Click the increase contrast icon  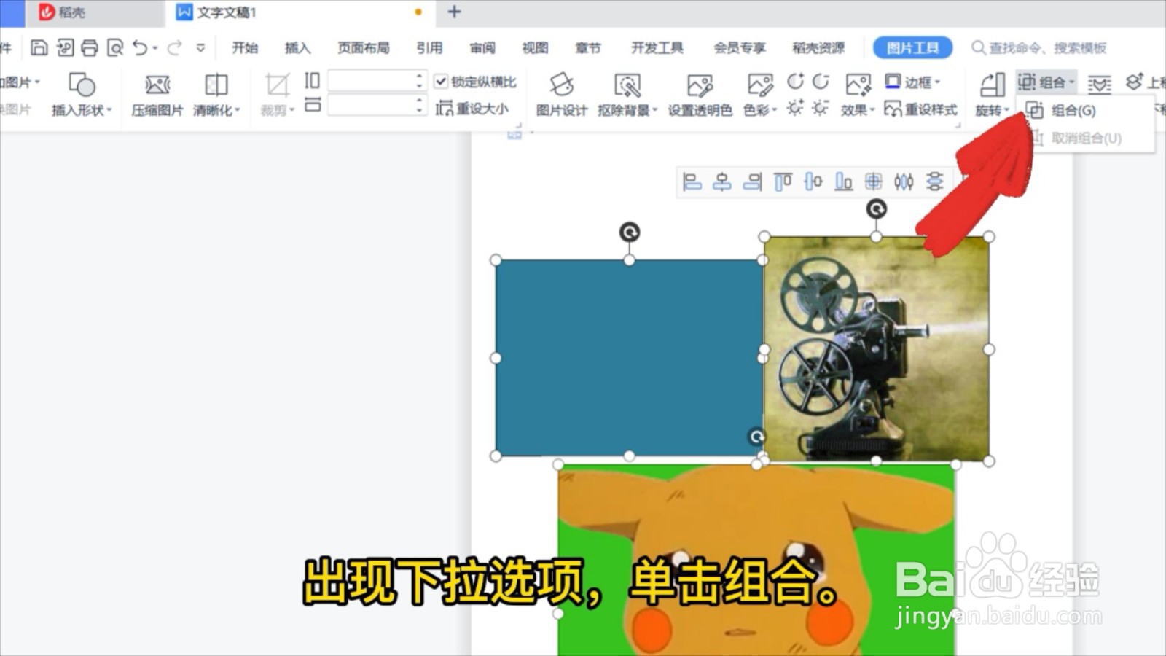[x=795, y=82]
